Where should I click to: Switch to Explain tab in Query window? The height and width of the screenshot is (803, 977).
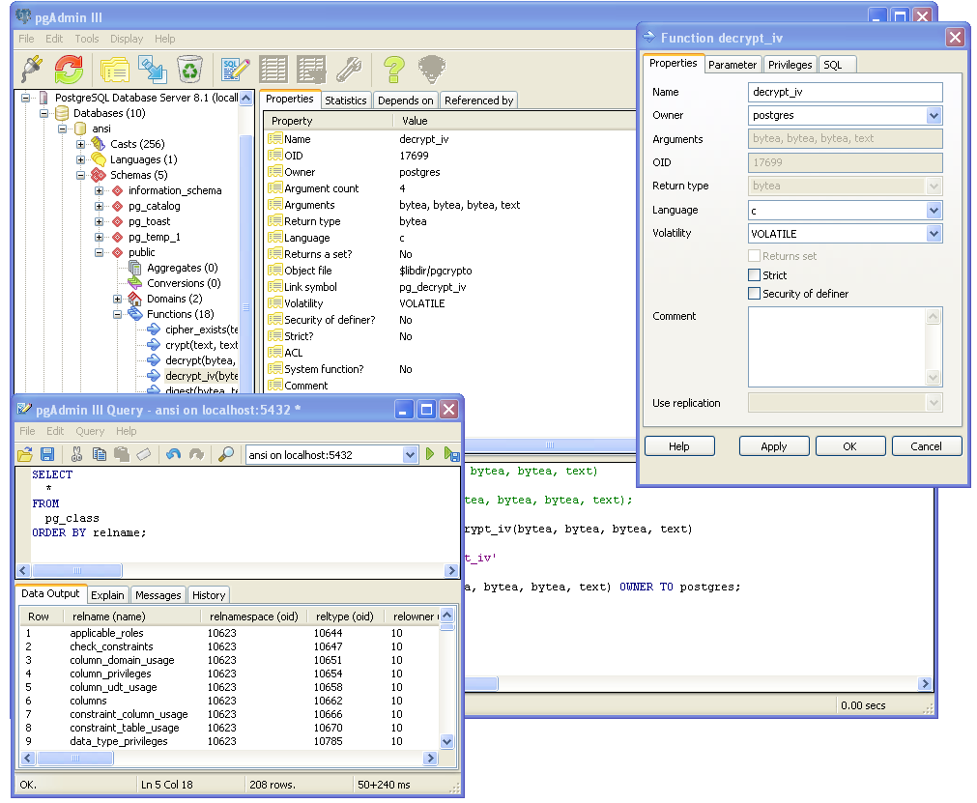[x=107, y=595]
